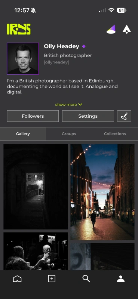Viewport: 138px width, 299px height.
Task: Open the string-lights street dusk photo
Action: (102, 192)
